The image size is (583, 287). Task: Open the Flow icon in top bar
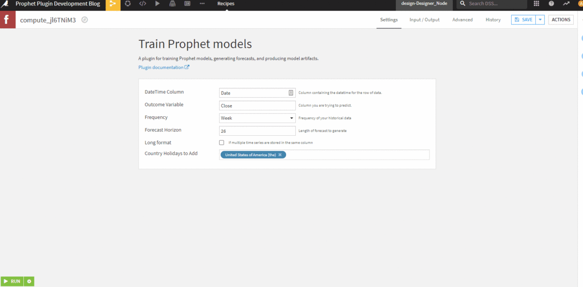click(x=113, y=4)
